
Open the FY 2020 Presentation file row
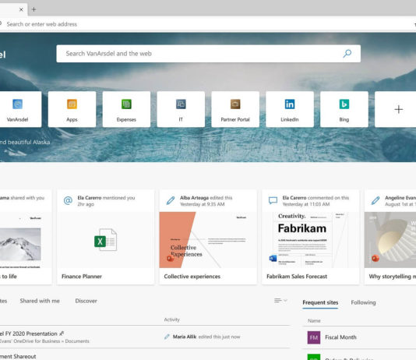tap(145, 337)
